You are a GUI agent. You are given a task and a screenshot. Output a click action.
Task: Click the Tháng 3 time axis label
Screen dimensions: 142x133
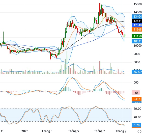click(x=47, y=131)
